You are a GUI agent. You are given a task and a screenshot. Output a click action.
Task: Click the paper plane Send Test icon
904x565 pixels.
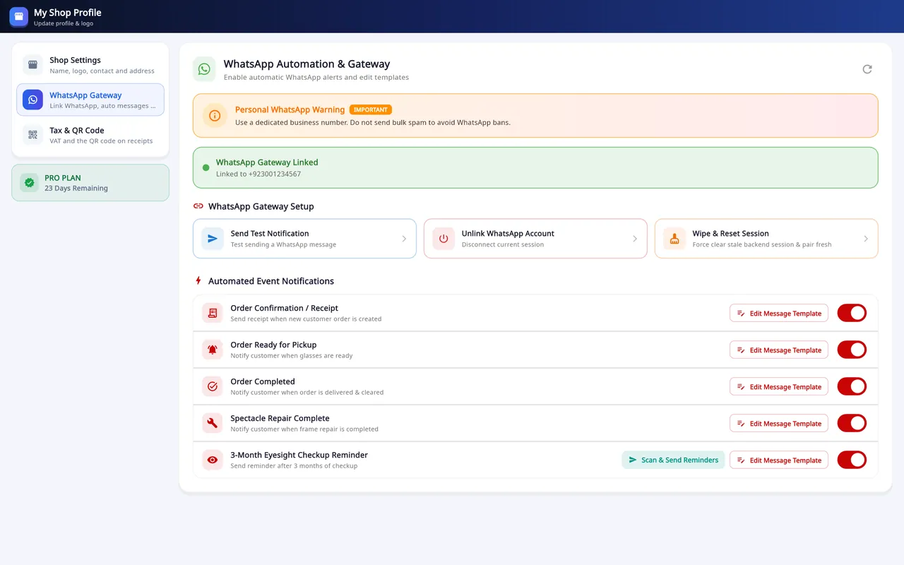coord(213,239)
